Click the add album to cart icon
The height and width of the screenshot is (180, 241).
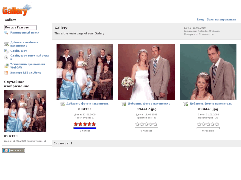tap(6, 44)
